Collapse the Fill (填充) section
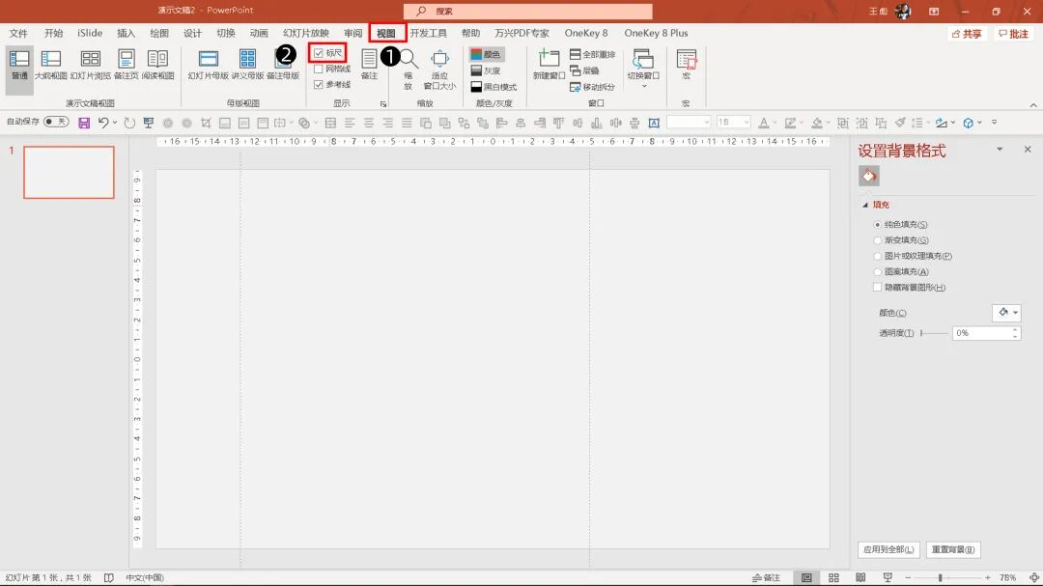Image resolution: width=1043 pixels, height=586 pixels. click(864, 205)
